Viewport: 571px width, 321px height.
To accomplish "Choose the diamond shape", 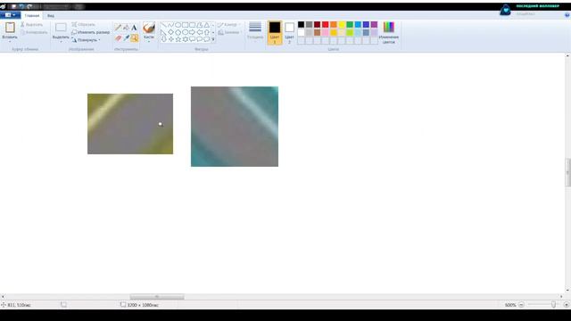I will [x=170, y=32].
